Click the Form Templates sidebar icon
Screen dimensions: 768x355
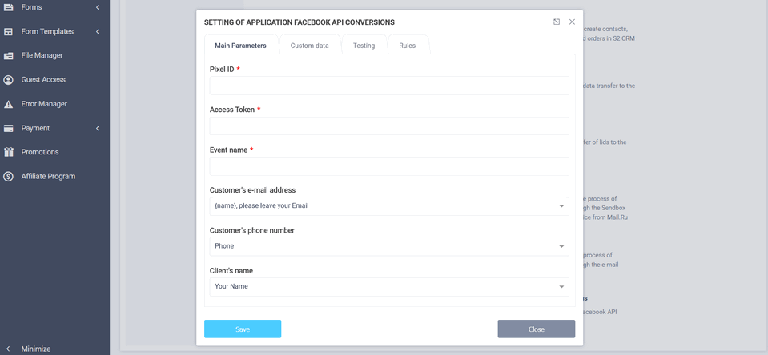[8, 31]
